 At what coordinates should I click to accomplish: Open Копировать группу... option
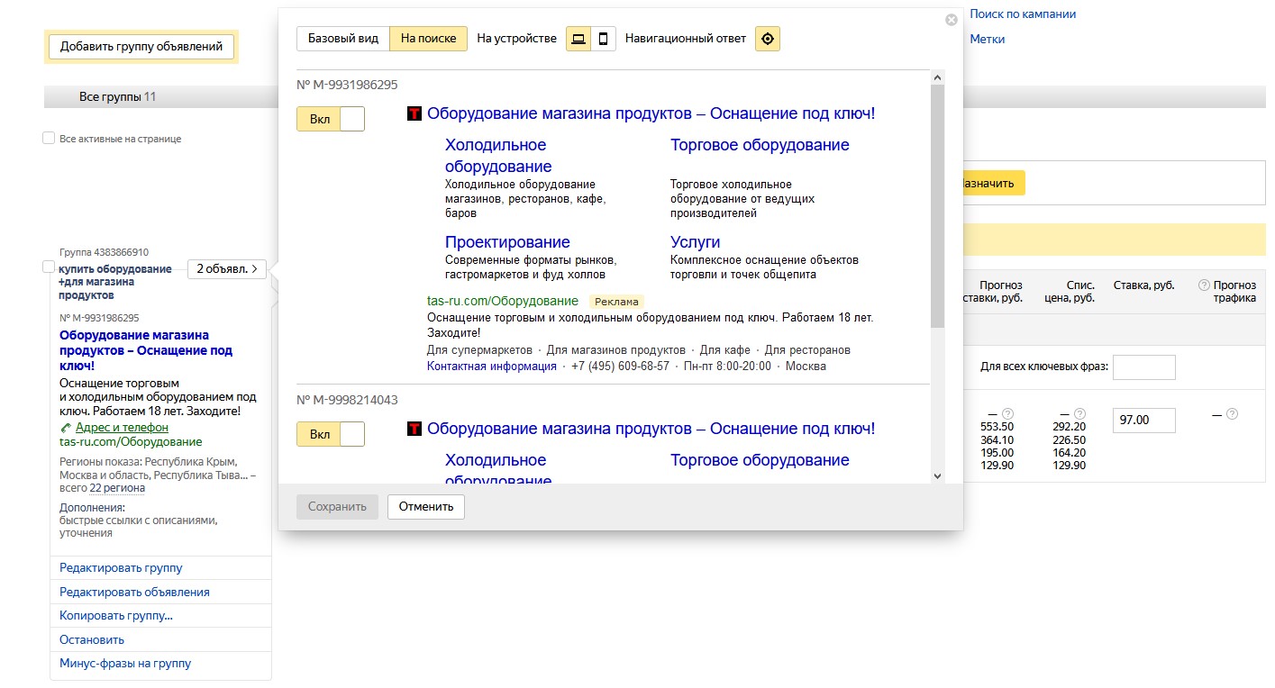tap(116, 616)
